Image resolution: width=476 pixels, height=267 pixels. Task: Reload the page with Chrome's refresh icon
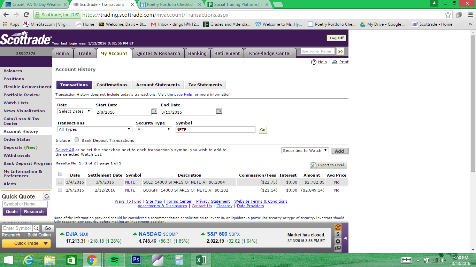tap(26, 15)
